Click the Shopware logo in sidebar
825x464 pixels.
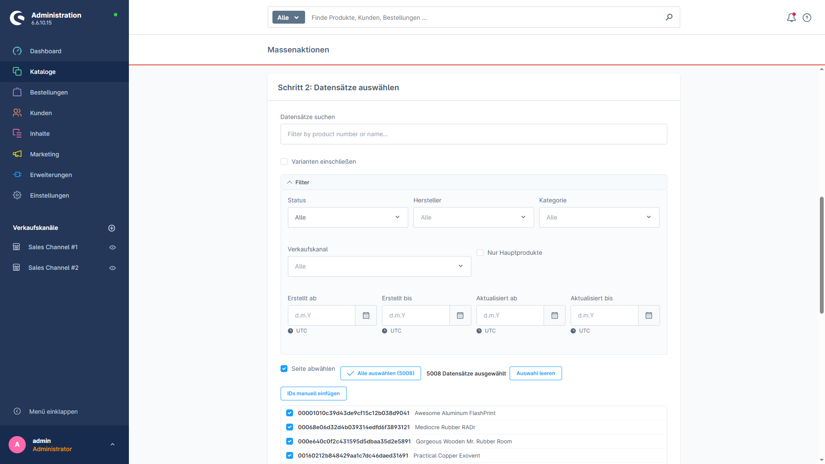[x=17, y=18]
